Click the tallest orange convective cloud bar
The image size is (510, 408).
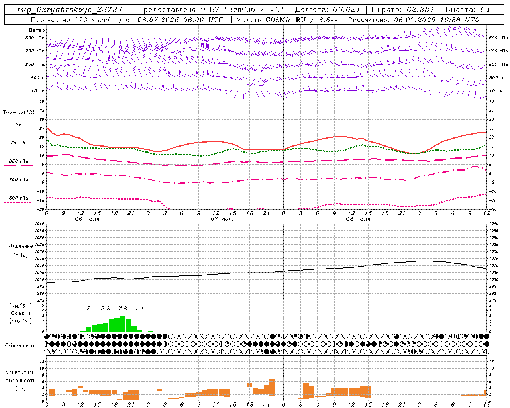point(272,387)
